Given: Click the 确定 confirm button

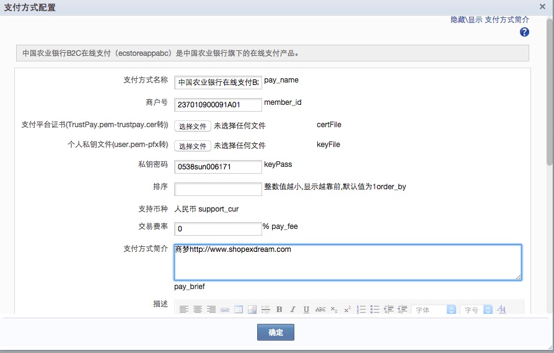Looking at the screenshot, I should (x=276, y=332).
